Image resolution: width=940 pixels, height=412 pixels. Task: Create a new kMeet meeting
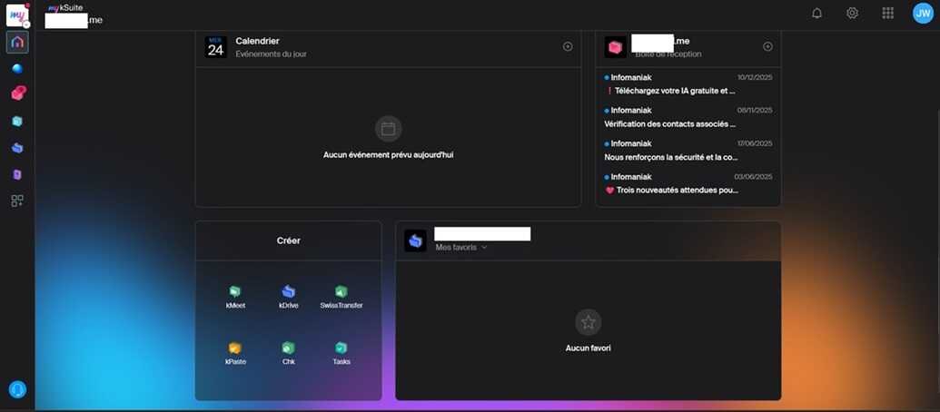pos(235,297)
